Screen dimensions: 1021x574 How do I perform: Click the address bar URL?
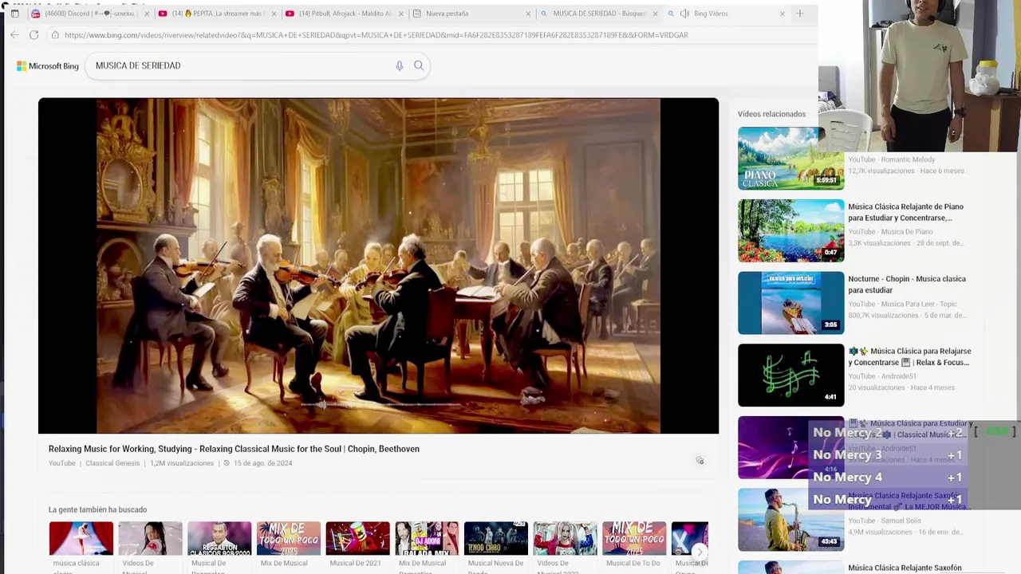coord(376,35)
